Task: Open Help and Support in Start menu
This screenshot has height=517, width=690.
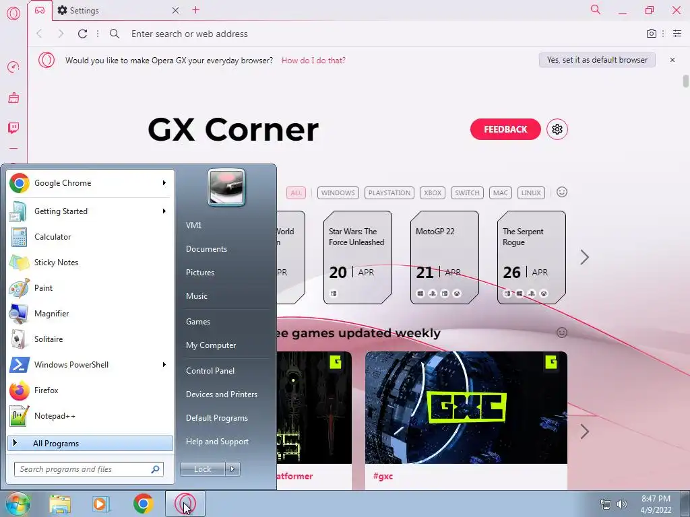Action: coord(217,442)
